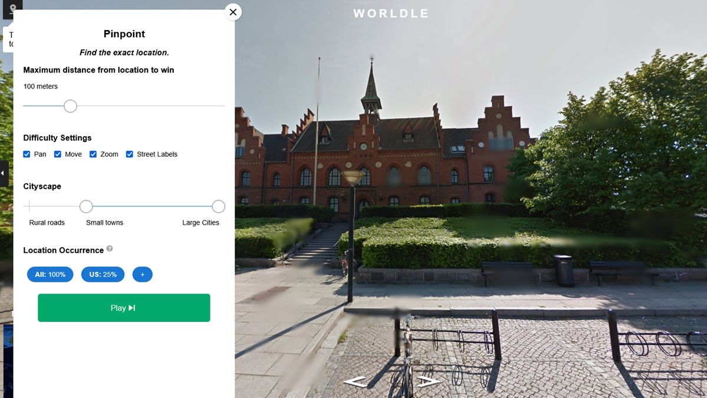Image resolution: width=707 pixels, height=398 pixels.
Task: Click the partially hidden tooltip box behind the dialog
Action: click(x=8, y=40)
